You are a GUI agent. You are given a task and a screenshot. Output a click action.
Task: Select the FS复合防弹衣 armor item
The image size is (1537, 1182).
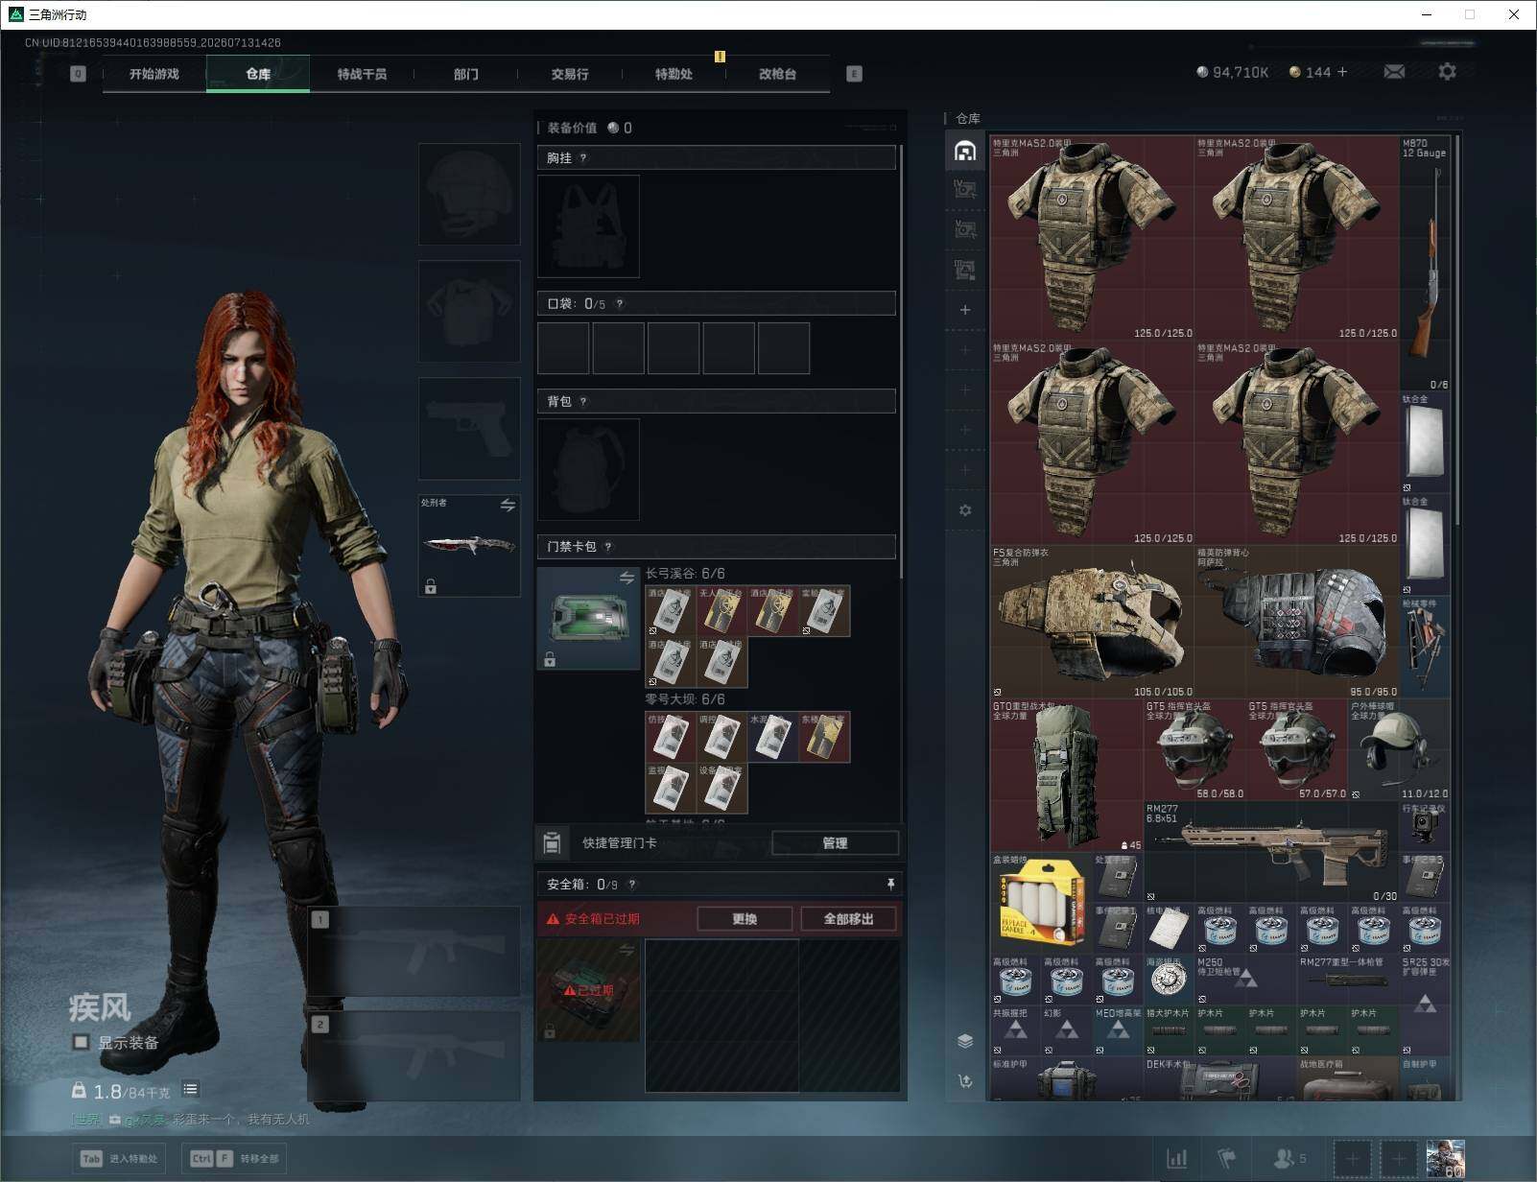coord(1093,622)
